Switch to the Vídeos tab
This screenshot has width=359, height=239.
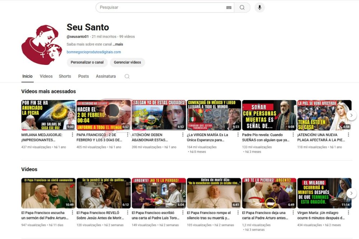[x=46, y=76]
